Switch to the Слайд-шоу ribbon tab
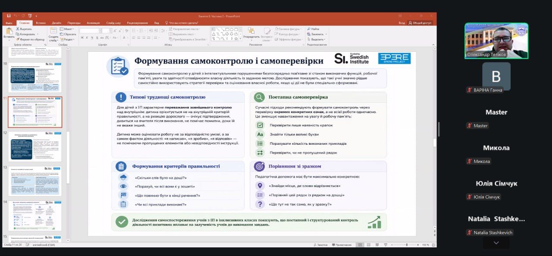The image size is (552, 256). pyautogui.click(x=113, y=23)
